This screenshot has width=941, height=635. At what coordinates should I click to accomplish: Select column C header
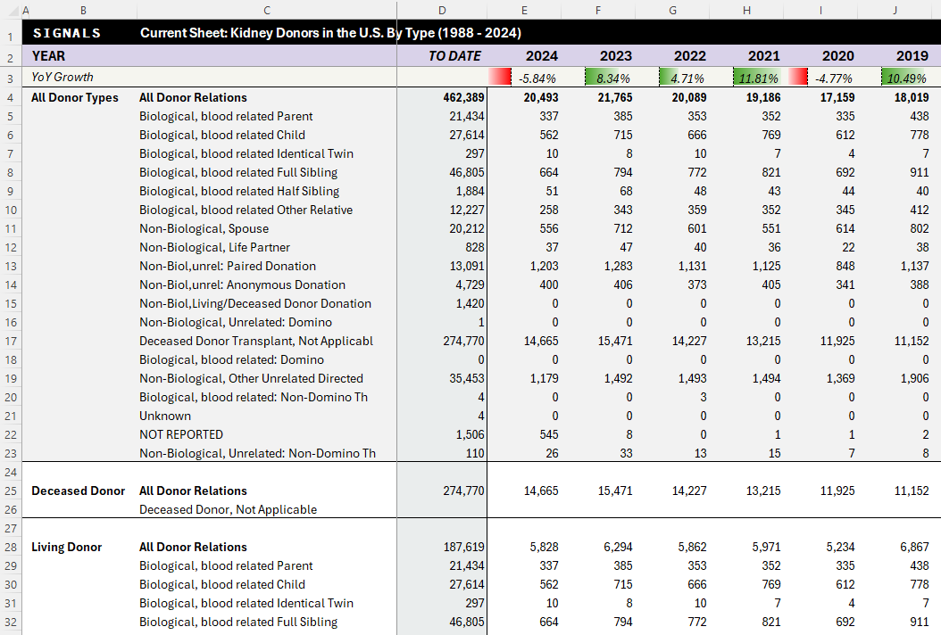point(266,10)
